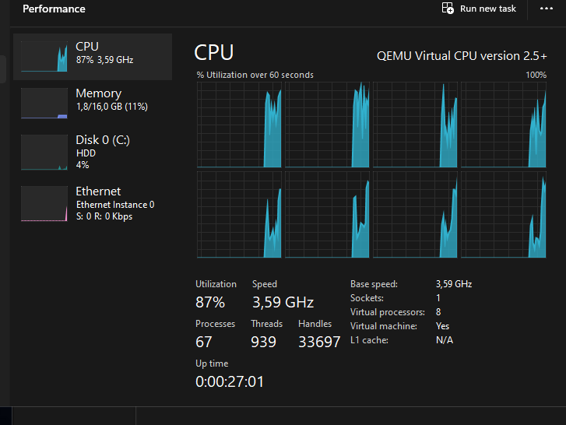Click the Run new task label

[x=488, y=9]
